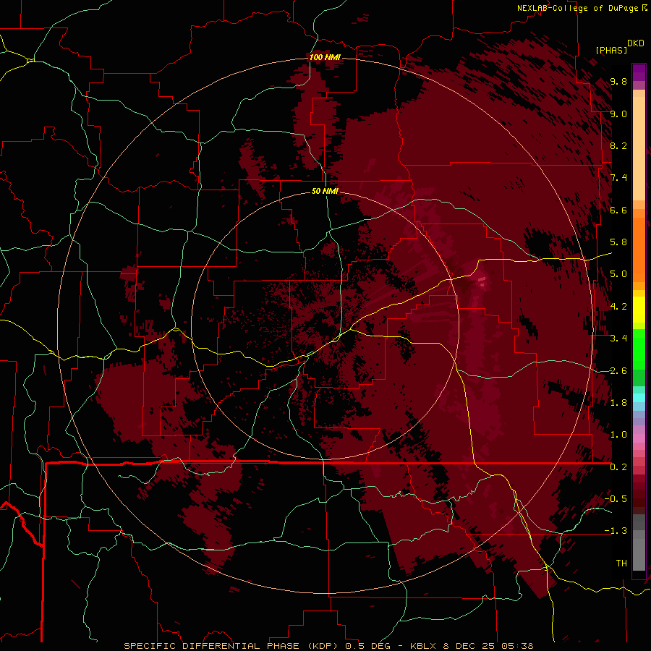Click the 9.0 value on the color scale
Viewport: 651px width, 651px height.
[618, 114]
